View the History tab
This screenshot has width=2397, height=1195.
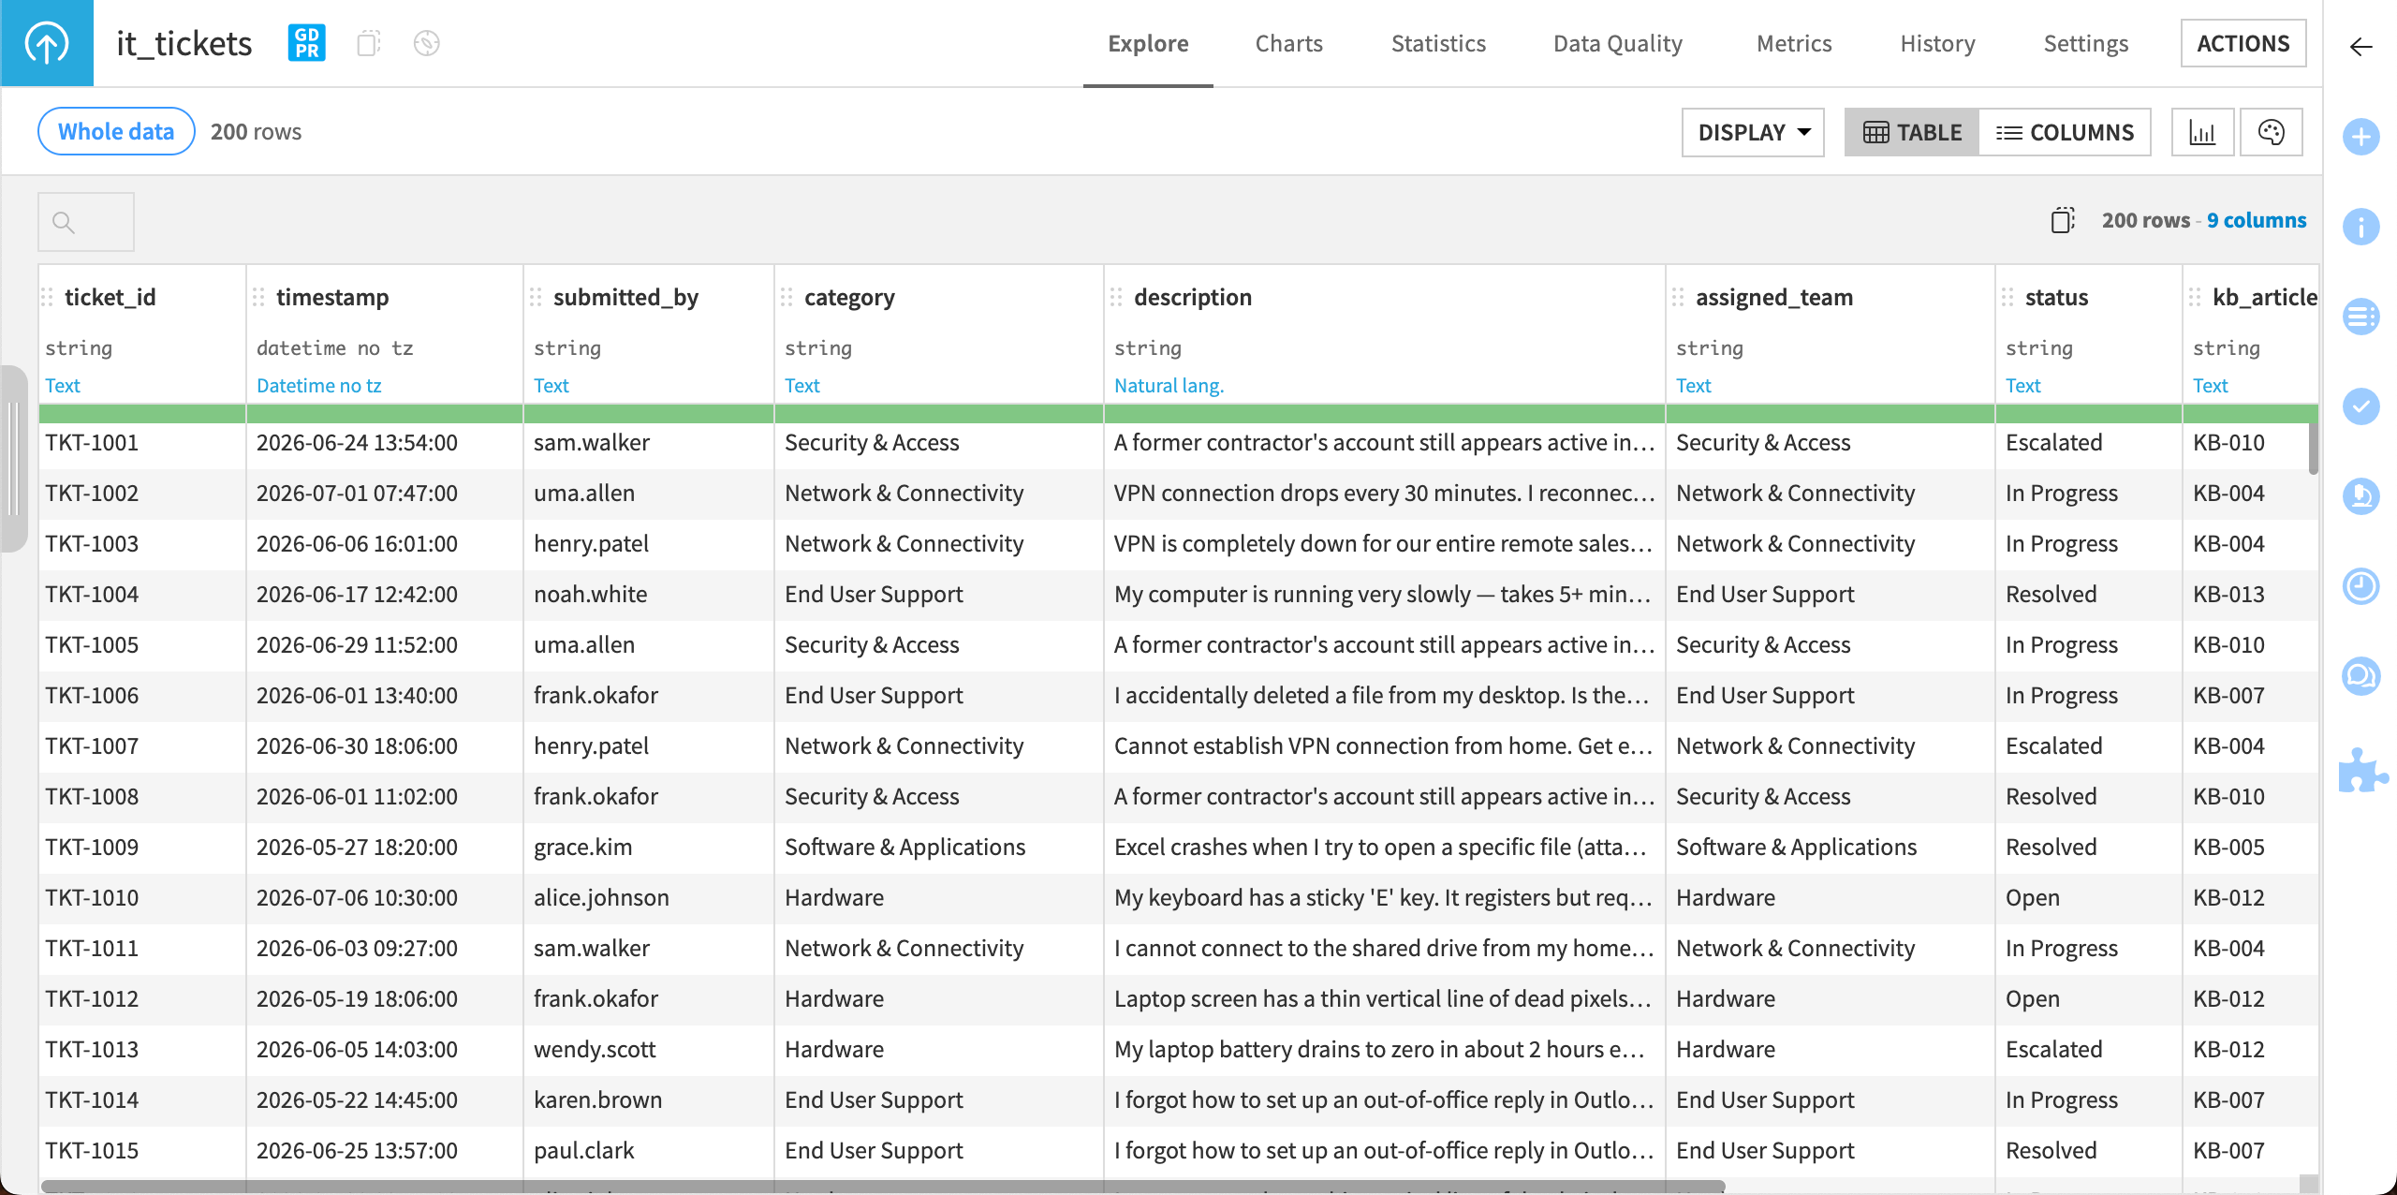coord(1937,43)
